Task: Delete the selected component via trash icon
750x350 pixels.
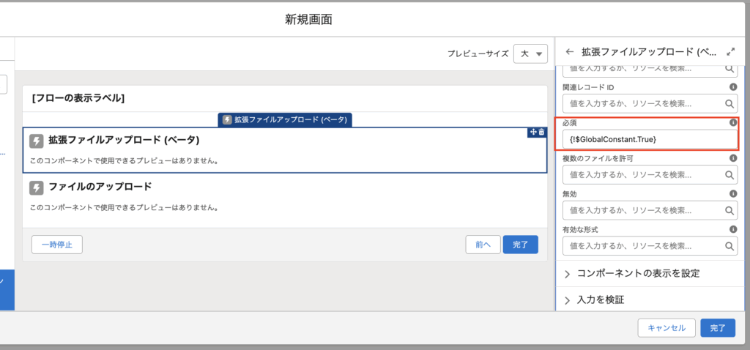Action: [542, 132]
